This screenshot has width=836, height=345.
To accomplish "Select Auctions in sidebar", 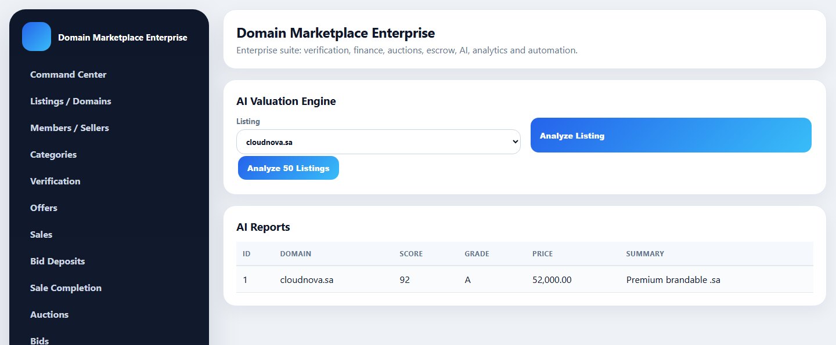I will tap(49, 315).
